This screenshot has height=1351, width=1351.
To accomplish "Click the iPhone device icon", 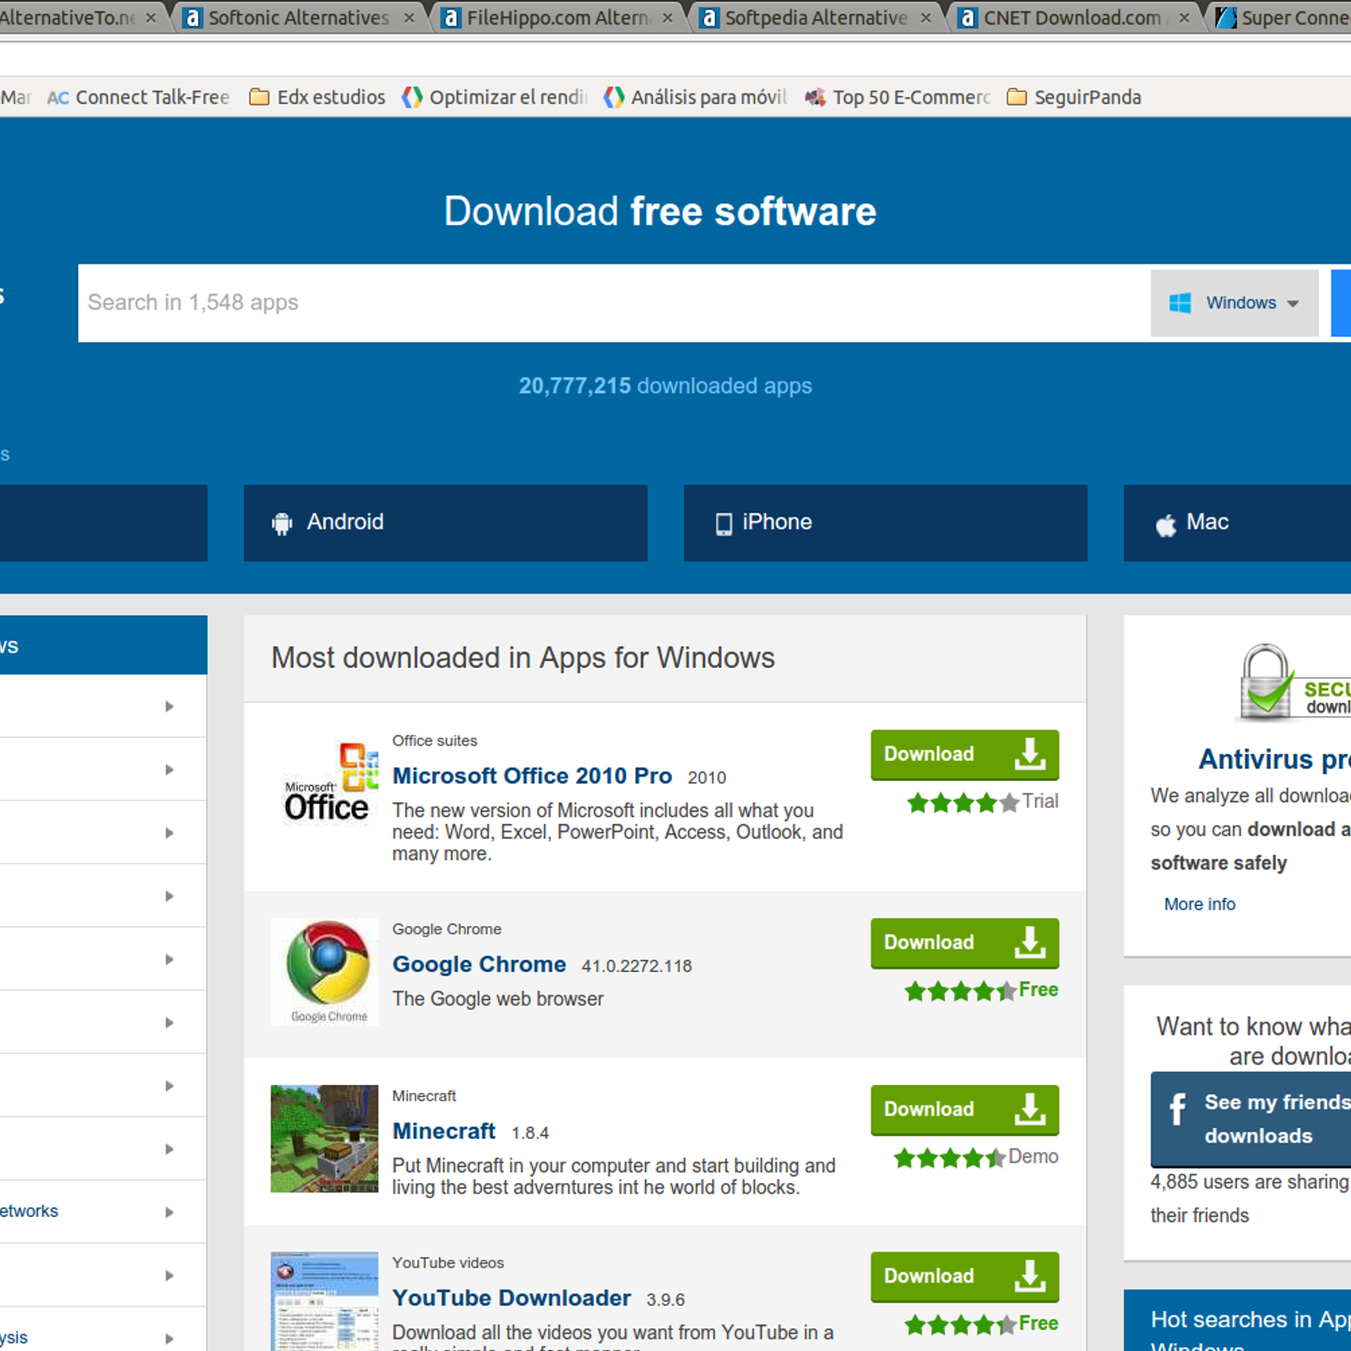I will point(724,524).
